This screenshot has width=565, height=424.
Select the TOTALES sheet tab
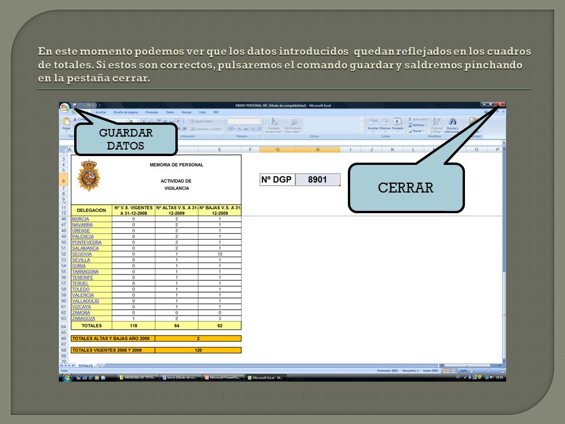[x=85, y=366]
